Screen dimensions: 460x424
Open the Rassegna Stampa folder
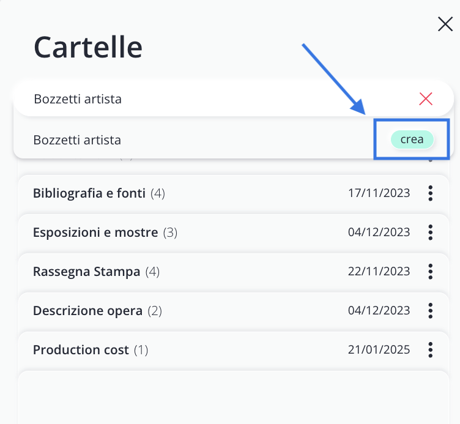point(86,272)
